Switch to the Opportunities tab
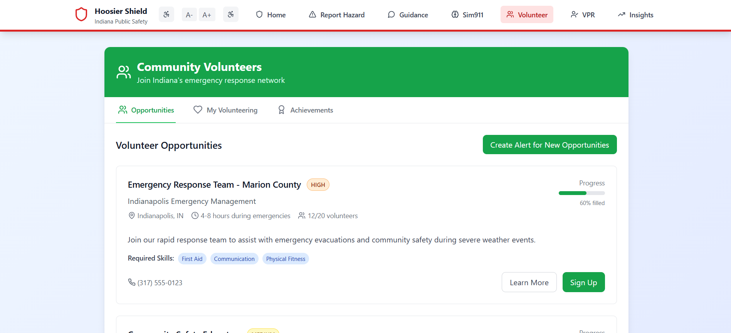Image resolution: width=731 pixels, height=333 pixels. (146, 110)
